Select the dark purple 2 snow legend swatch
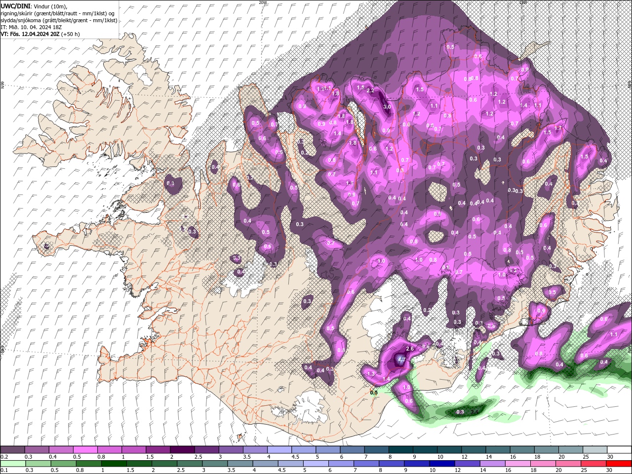 182,450
